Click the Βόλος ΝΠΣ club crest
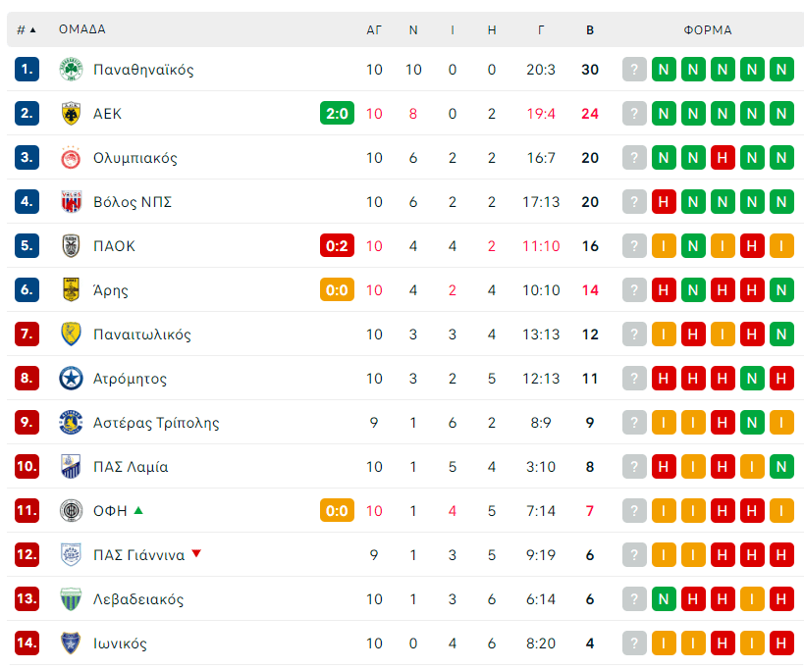 (71, 202)
